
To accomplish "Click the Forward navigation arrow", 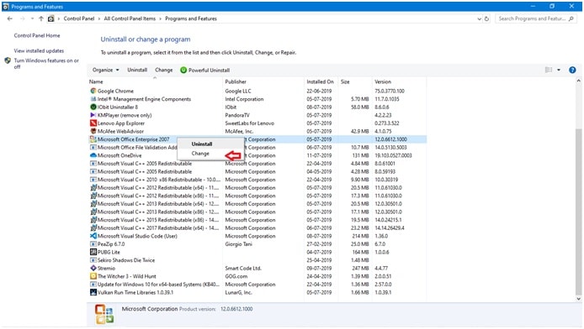I will [23, 18].
